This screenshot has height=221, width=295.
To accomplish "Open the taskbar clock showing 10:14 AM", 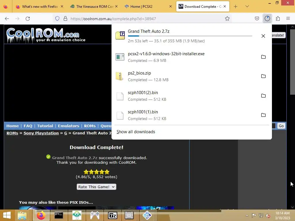I will click(x=282, y=216).
